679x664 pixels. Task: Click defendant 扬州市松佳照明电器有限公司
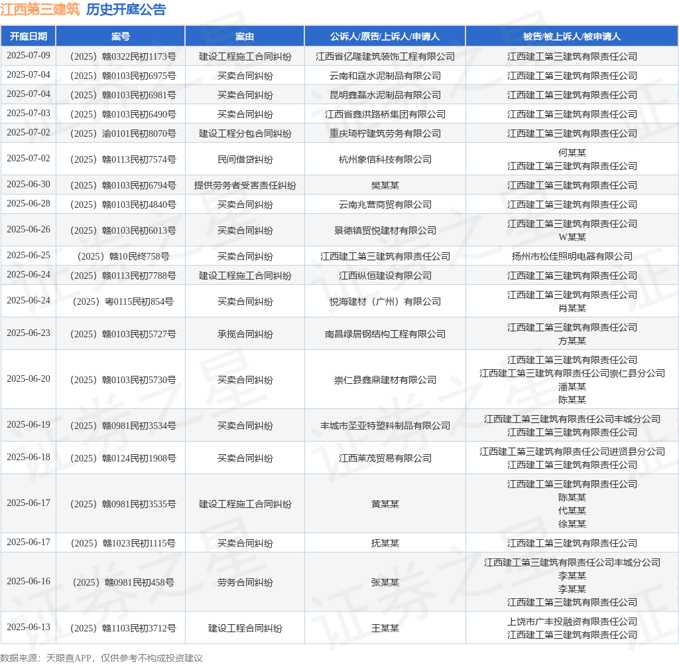[x=572, y=257]
